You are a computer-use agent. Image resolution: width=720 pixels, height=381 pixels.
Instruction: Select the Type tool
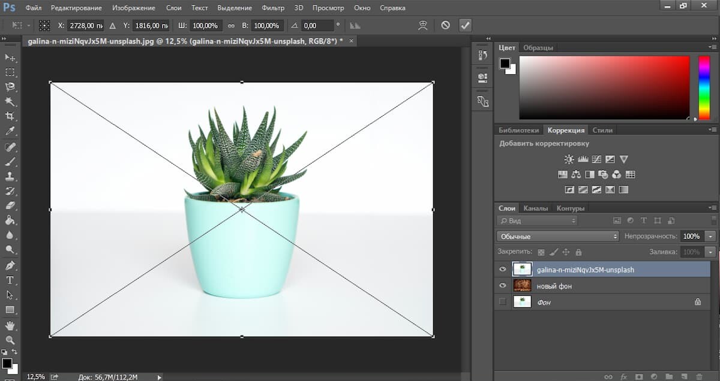tap(10, 280)
